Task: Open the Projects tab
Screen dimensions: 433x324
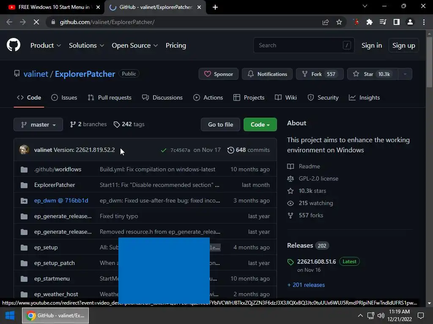Action: pyautogui.click(x=249, y=97)
